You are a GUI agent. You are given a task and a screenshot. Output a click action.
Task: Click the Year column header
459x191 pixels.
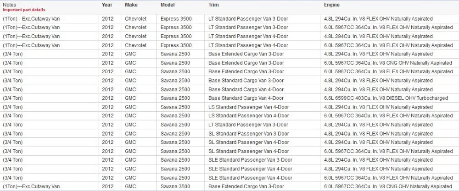point(107,5)
